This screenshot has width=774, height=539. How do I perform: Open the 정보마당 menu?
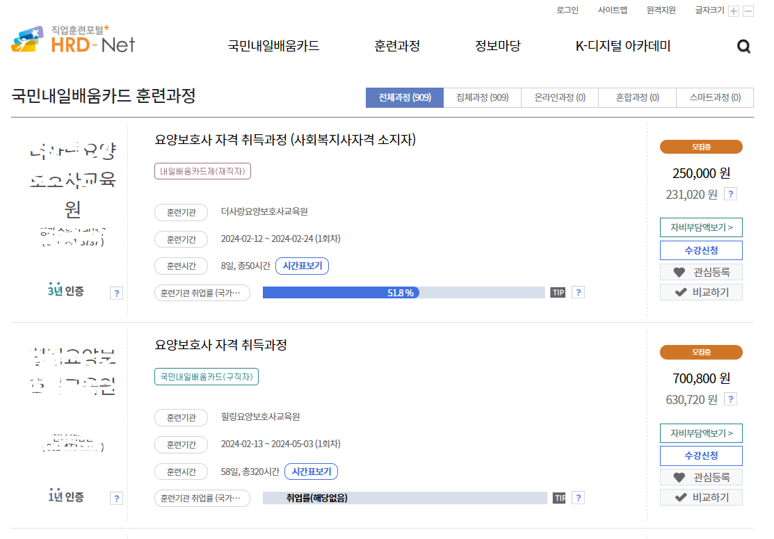click(497, 45)
